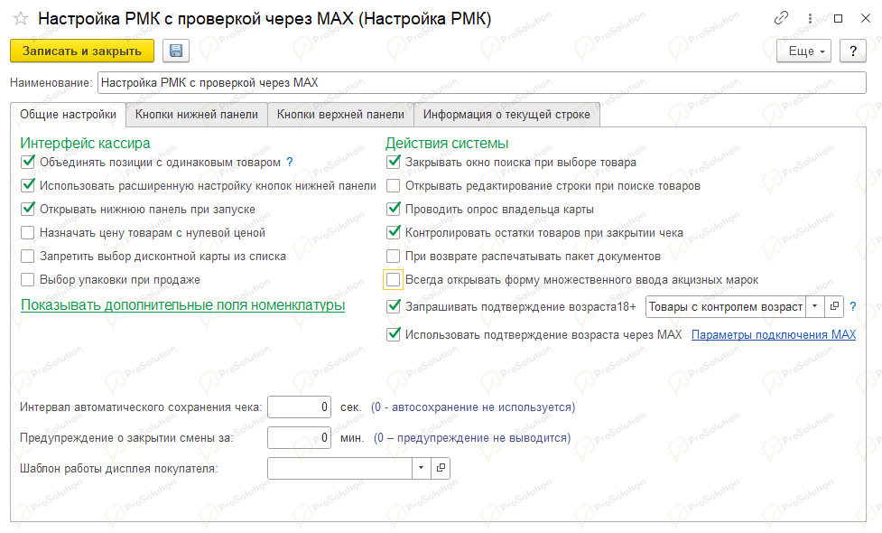The width and height of the screenshot is (882, 533).
Task: Go to 'Информация о текущей строке' tab
Action: pyautogui.click(x=506, y=115)
